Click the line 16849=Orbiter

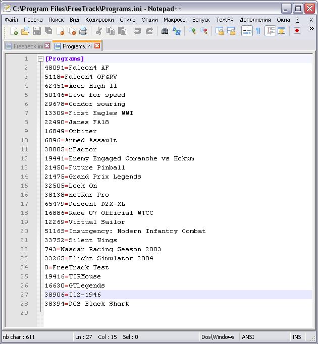point(71,132)
